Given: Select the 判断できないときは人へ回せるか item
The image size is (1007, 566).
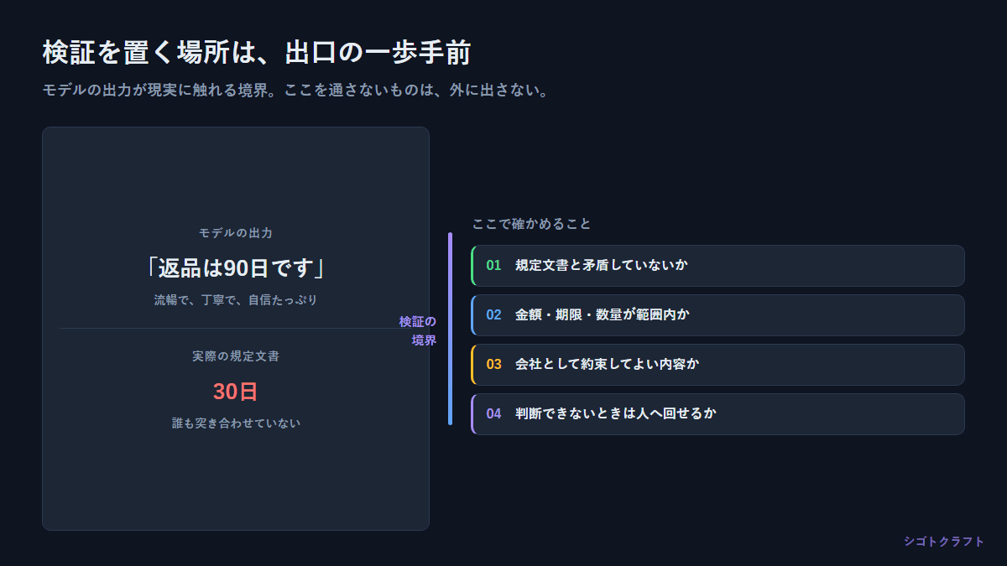Looking at the screenshot, I should (x=718, y=414).
